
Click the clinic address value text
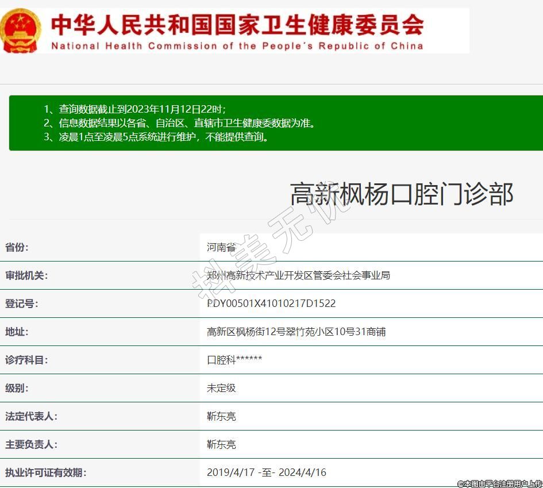tap(296, 332)
